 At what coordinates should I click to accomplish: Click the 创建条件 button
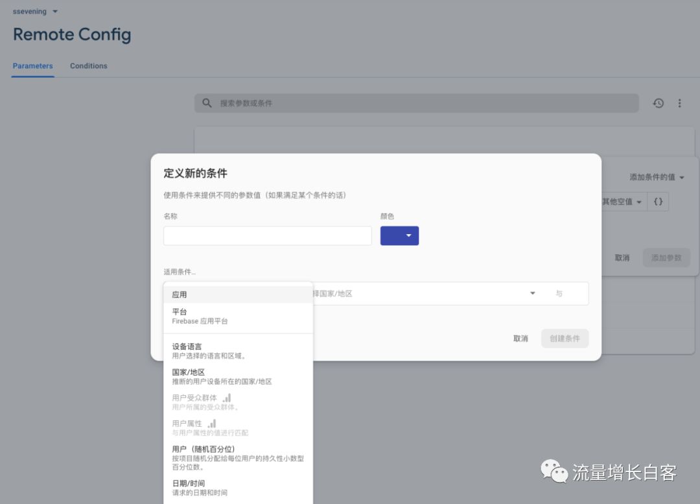(x=565, y=339)
